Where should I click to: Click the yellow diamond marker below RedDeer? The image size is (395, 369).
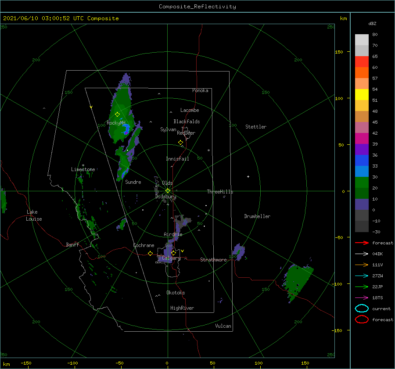181,143
